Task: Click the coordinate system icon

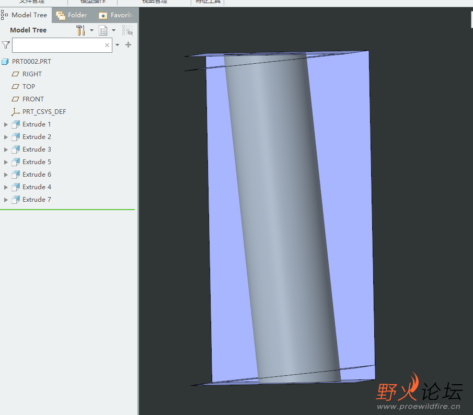Action: (x=15, y=112)
